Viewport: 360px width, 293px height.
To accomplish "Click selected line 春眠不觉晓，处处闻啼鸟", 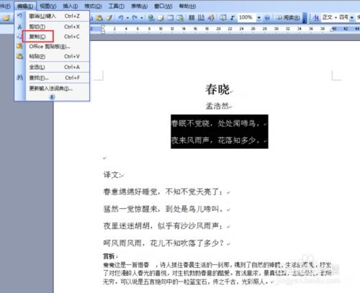I will [x=216, y=124].
